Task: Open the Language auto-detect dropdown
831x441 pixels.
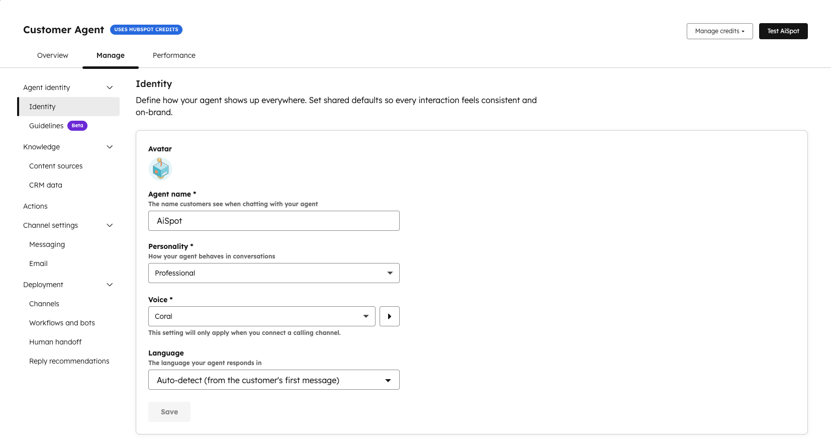Action: click(x=273, y=380)
